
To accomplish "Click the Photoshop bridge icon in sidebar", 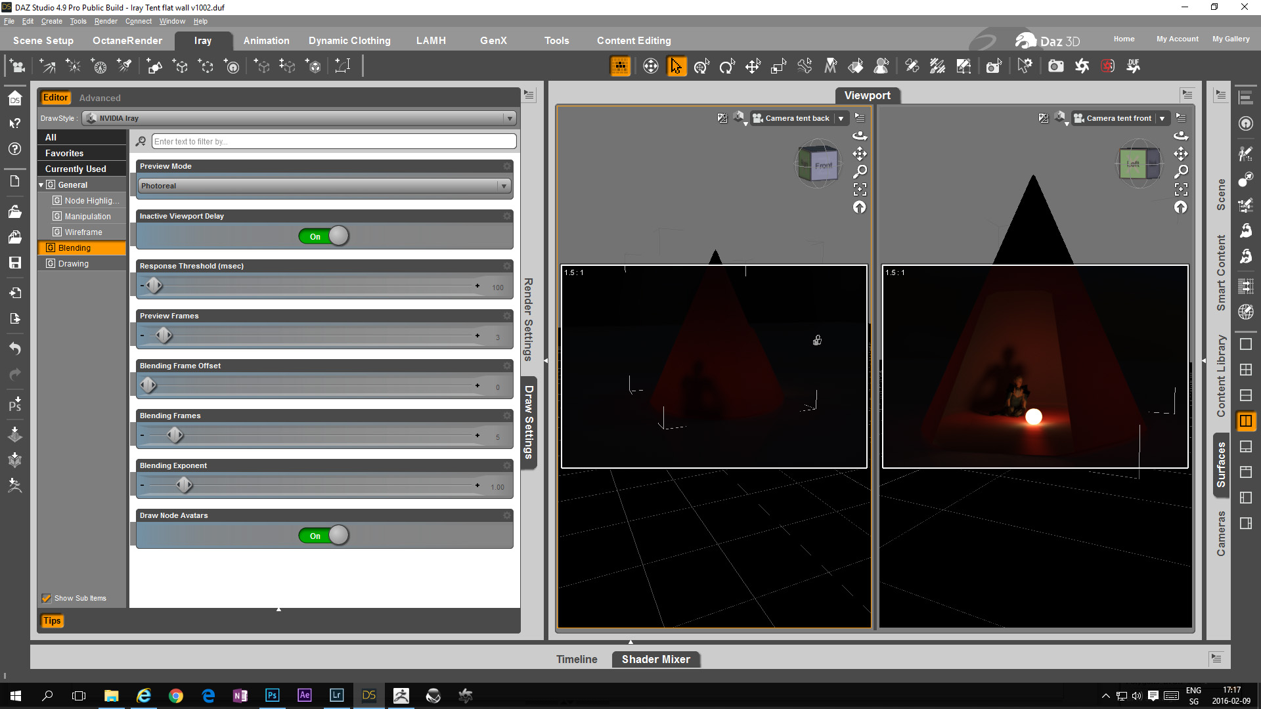I will tap(15, 404).
